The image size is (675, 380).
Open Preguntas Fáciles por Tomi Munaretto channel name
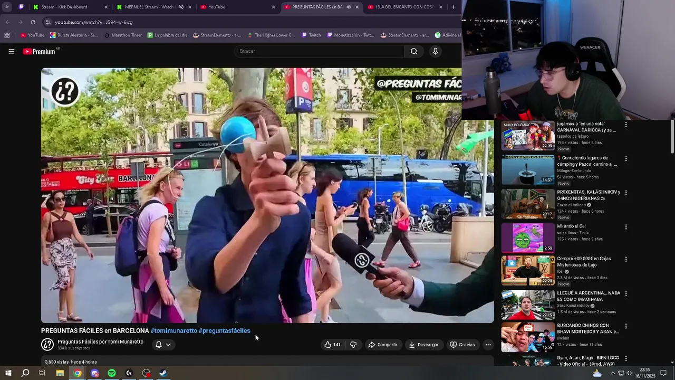point(100,342)
